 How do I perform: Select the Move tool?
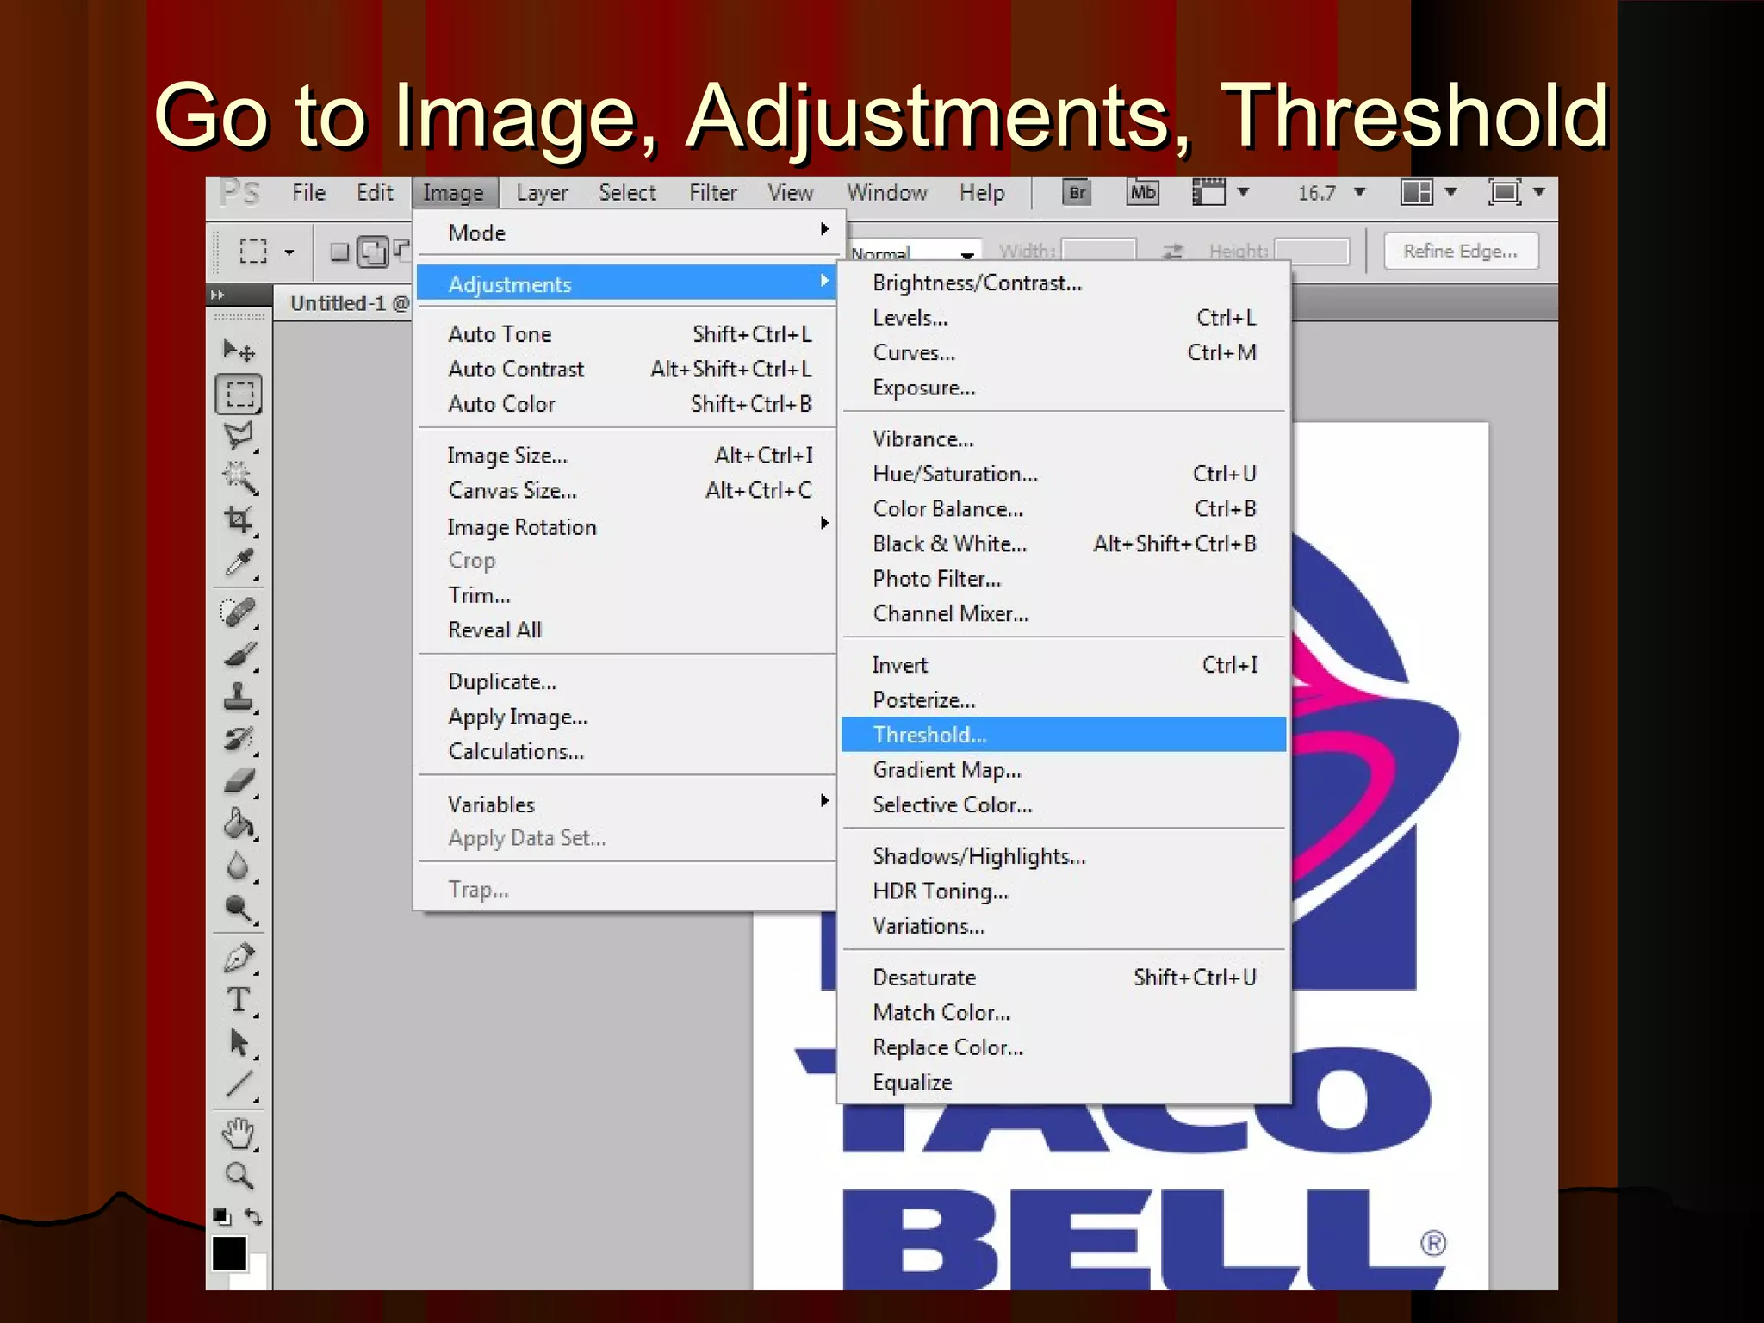click(239, 351)
